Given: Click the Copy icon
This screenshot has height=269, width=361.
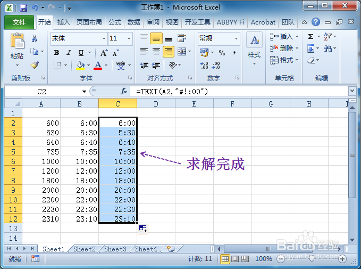Looking at the screenshot, I should pyautogui.click(x=35, y=52).
